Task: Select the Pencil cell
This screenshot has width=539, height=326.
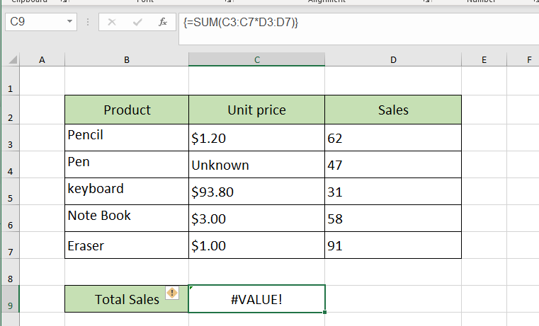Action: [127, 138]
